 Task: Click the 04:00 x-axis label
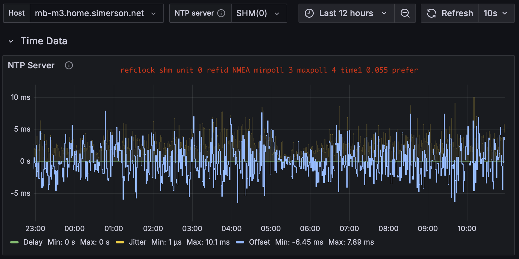(232, 228)
